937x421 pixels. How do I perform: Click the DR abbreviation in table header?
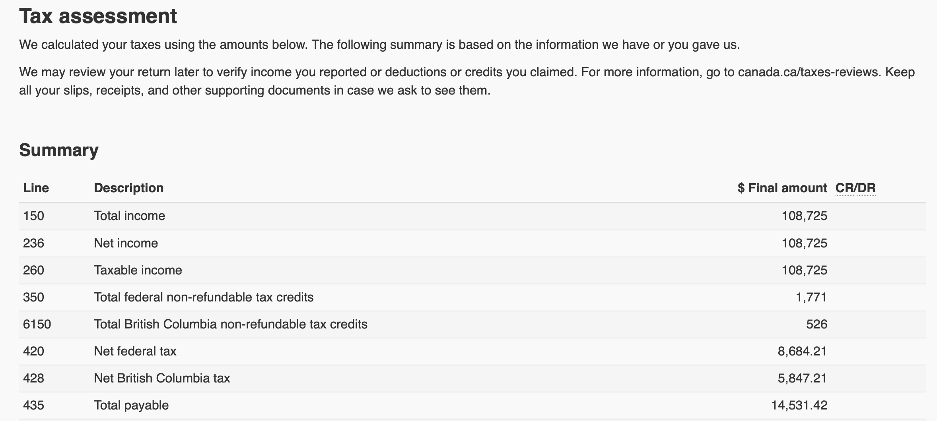tap(867, 188)
